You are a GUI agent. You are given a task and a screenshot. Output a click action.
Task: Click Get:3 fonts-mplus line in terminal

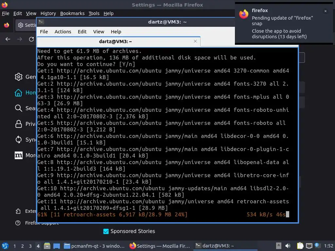[x=163, y=100]
